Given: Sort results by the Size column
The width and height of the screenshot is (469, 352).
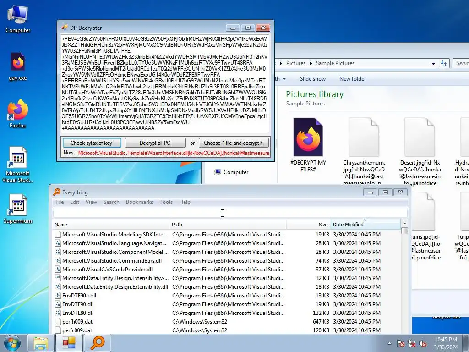Looking at the screenshot, I should pos(308,225).
